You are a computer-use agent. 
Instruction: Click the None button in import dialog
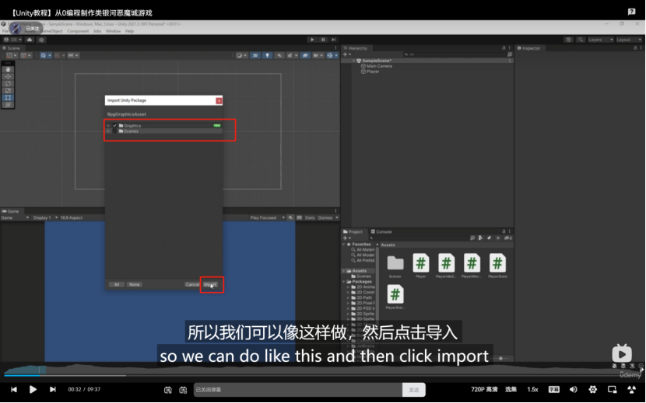135,284
